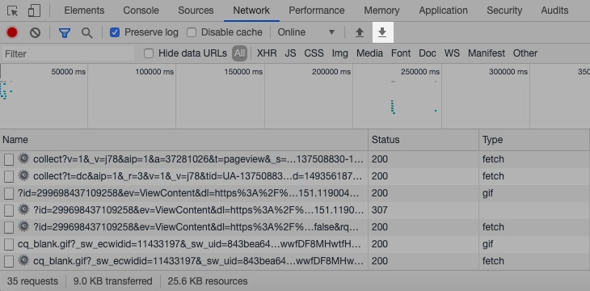Click the red record network log button
This screenshot has height=291, width=590.
pyautogui.click(x=12, y=33)
